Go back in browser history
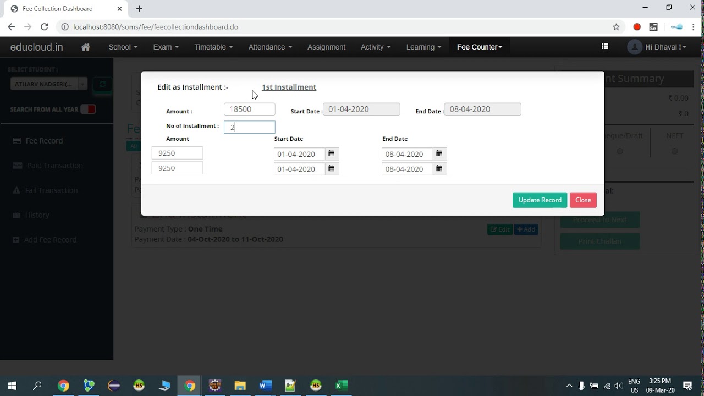This screenshot has height=396, width=704. tap(12, 27)
